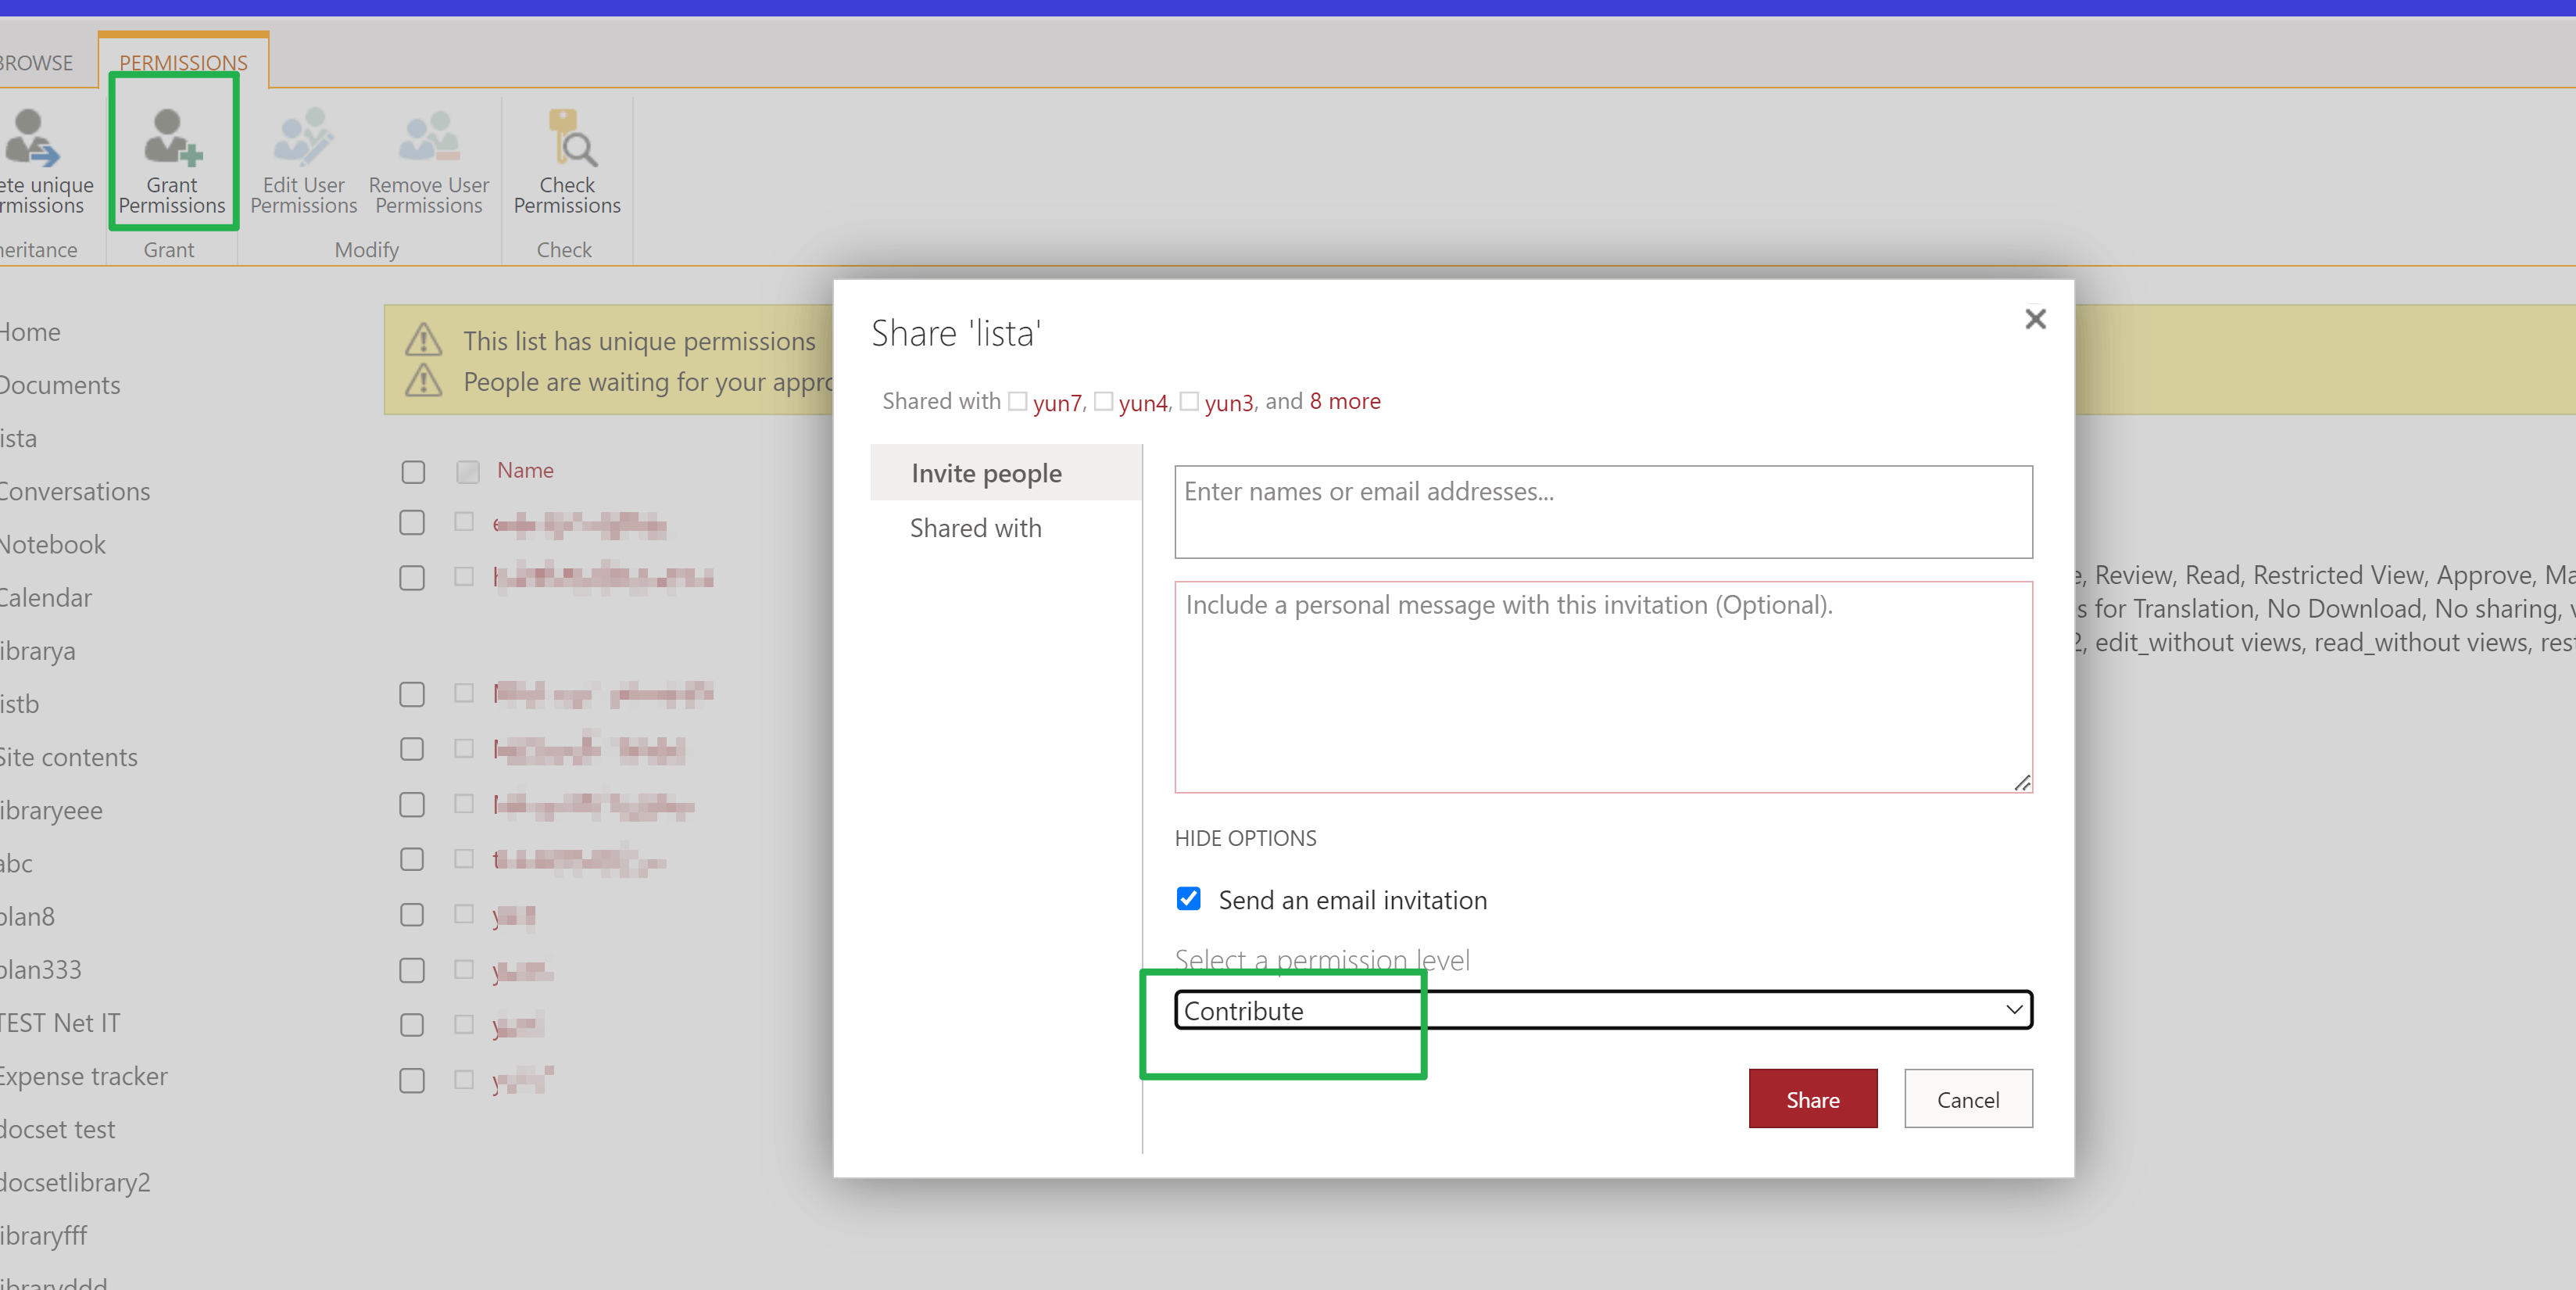Go to Home in the left navigation
The image size is (2576, 1290).
point(30,332)
